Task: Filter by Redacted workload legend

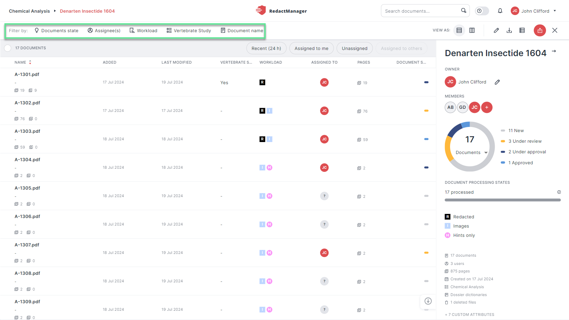Action: pos(460,217)
